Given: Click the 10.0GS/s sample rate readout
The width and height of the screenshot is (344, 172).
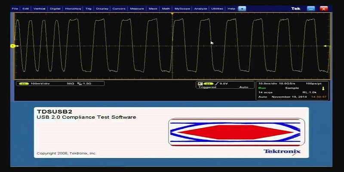Looking at the screenshot, I should (x=287, y=83).
